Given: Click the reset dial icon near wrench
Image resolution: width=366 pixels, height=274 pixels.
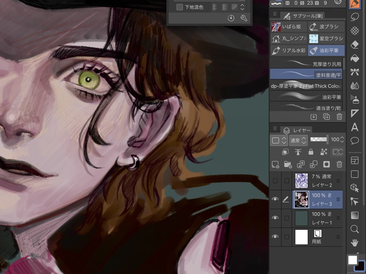Looking at the screenshot, I should [231, 18].
